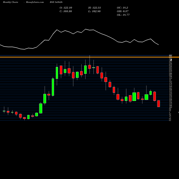Click the close value 'C: 103.30'
179x179 pixels.
66,11
